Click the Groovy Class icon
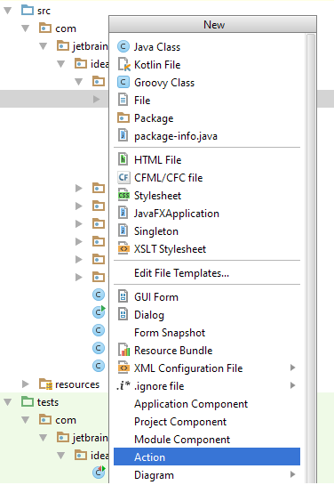The image size is (334, 485). tap(123, 83)
